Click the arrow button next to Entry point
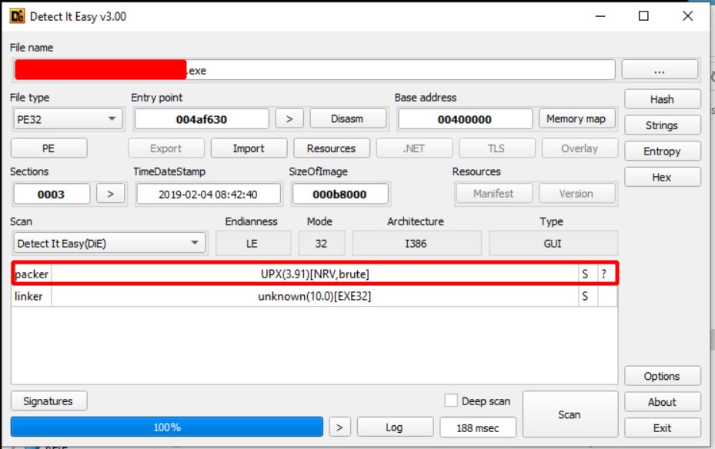 (x=289, y=119)
